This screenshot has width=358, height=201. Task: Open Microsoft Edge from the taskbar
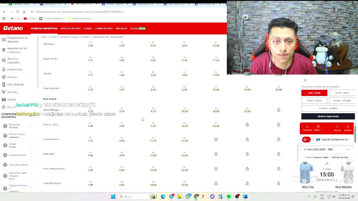[x=163, y=197]
